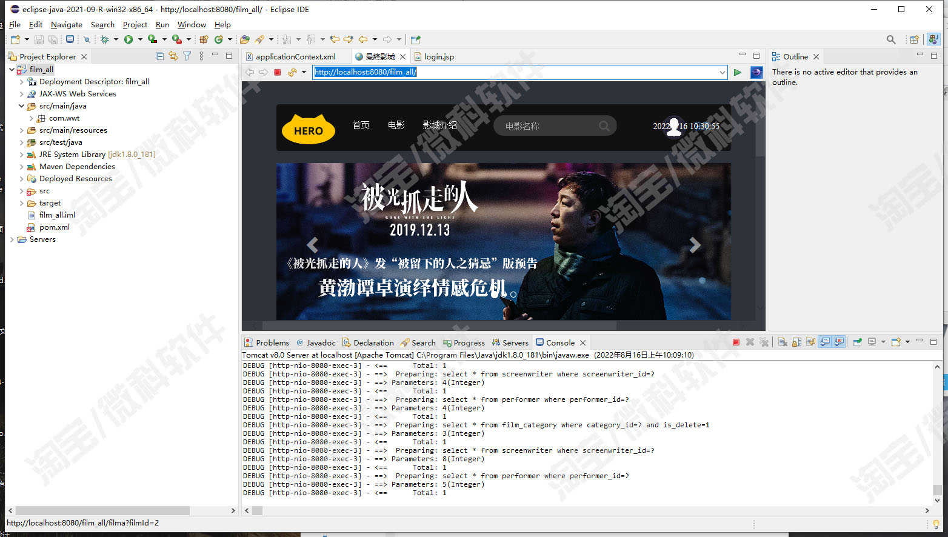The width and height of the screenshot is (948, 537).
Task: Click the red Terminate button in Console
Action: pyautogui.click(x=736, y=342)
